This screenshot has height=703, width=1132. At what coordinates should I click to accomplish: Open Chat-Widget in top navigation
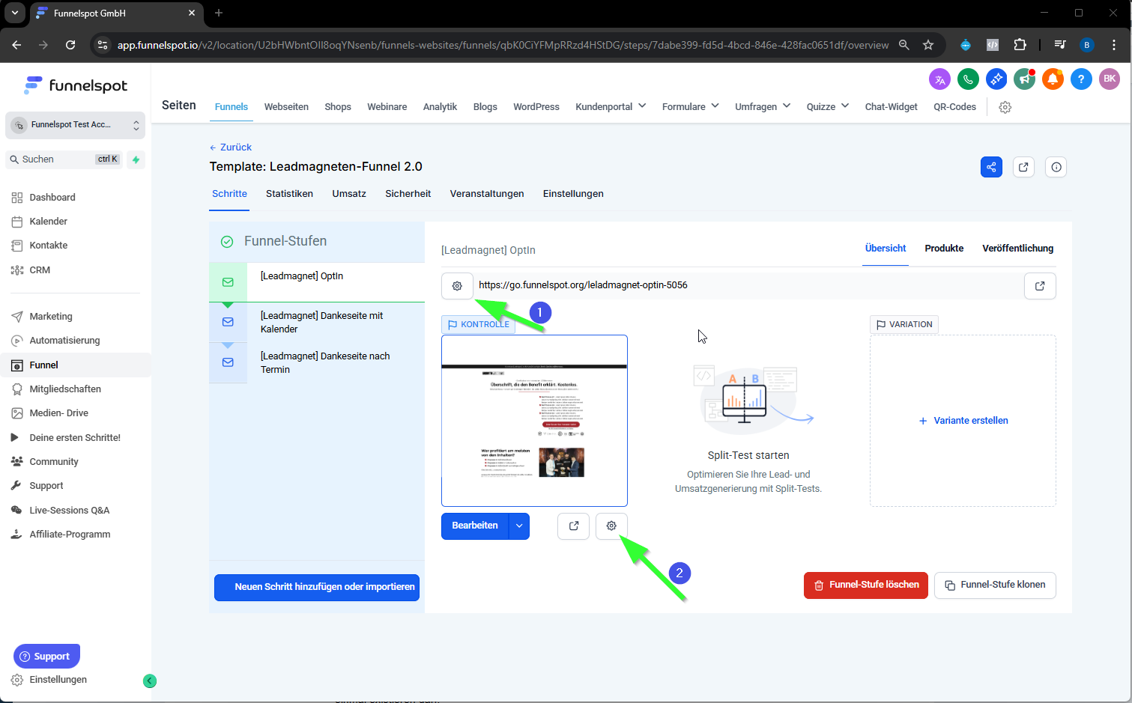pyautogui.click(x=892, y=107)
